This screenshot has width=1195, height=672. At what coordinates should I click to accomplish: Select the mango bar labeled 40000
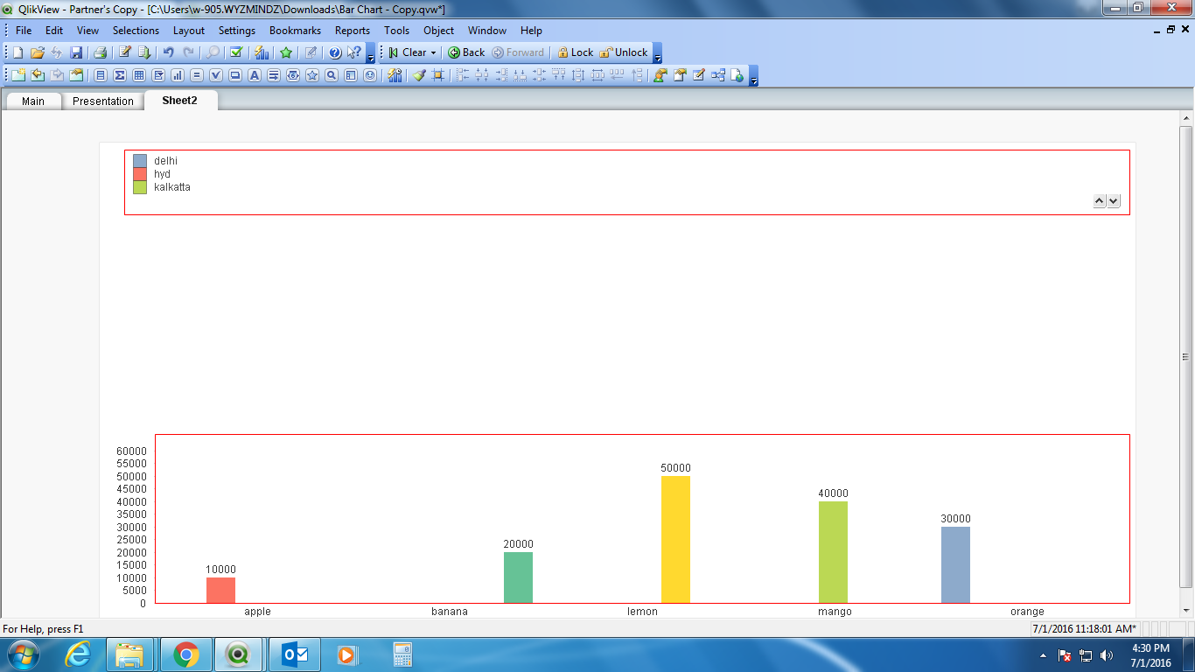[x=833, y=552]
